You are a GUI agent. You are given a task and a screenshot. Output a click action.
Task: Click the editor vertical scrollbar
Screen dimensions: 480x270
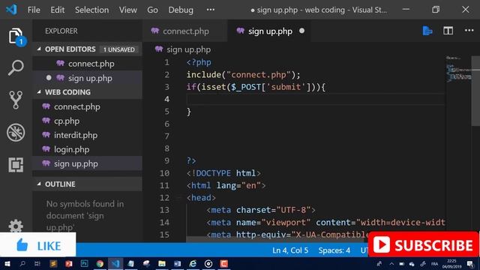pos(475,91)
